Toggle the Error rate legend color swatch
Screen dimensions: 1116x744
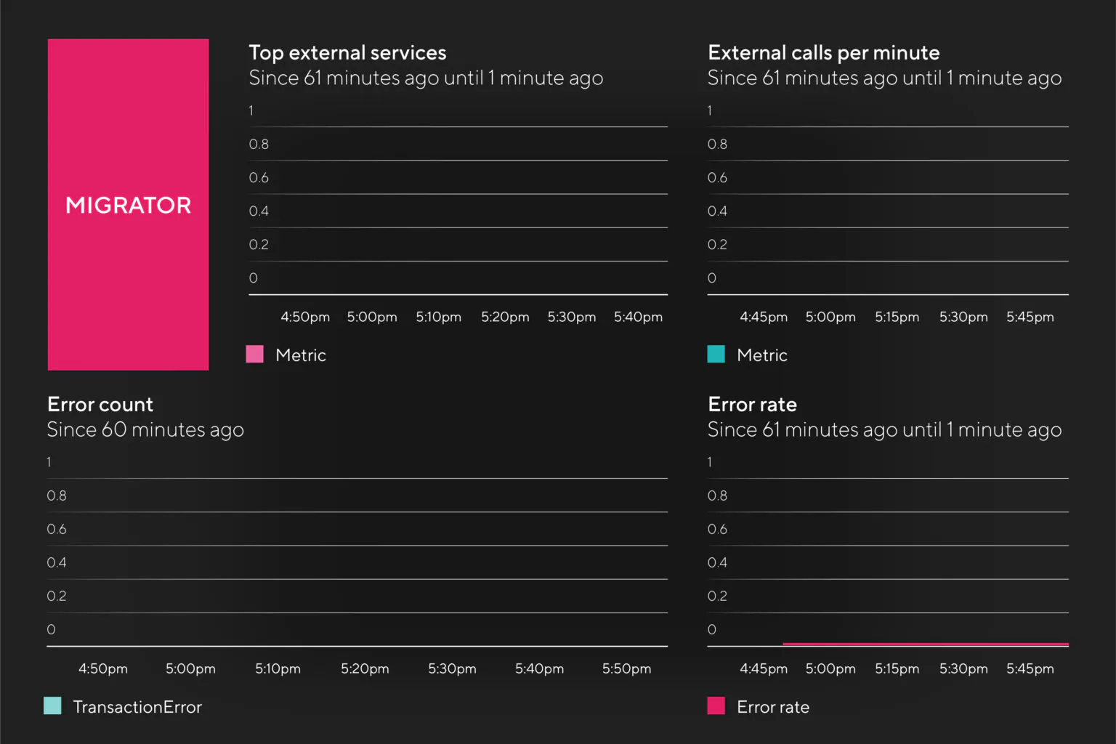tap(716, 706)
